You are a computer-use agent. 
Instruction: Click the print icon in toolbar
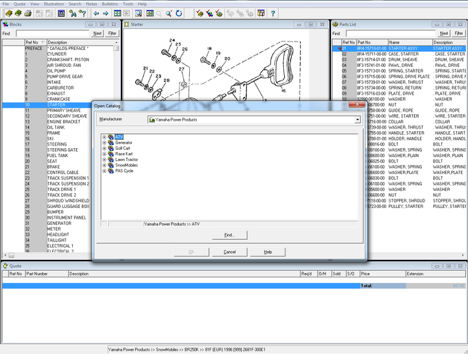28,14
